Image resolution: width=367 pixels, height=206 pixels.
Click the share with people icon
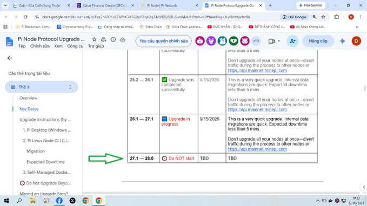(x=292, y=41)
